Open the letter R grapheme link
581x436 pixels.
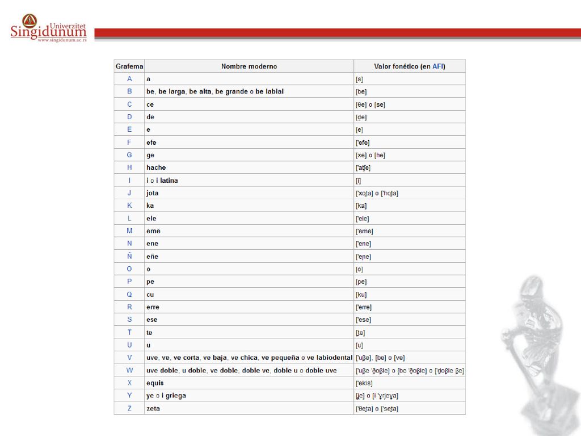click(129, 307)
